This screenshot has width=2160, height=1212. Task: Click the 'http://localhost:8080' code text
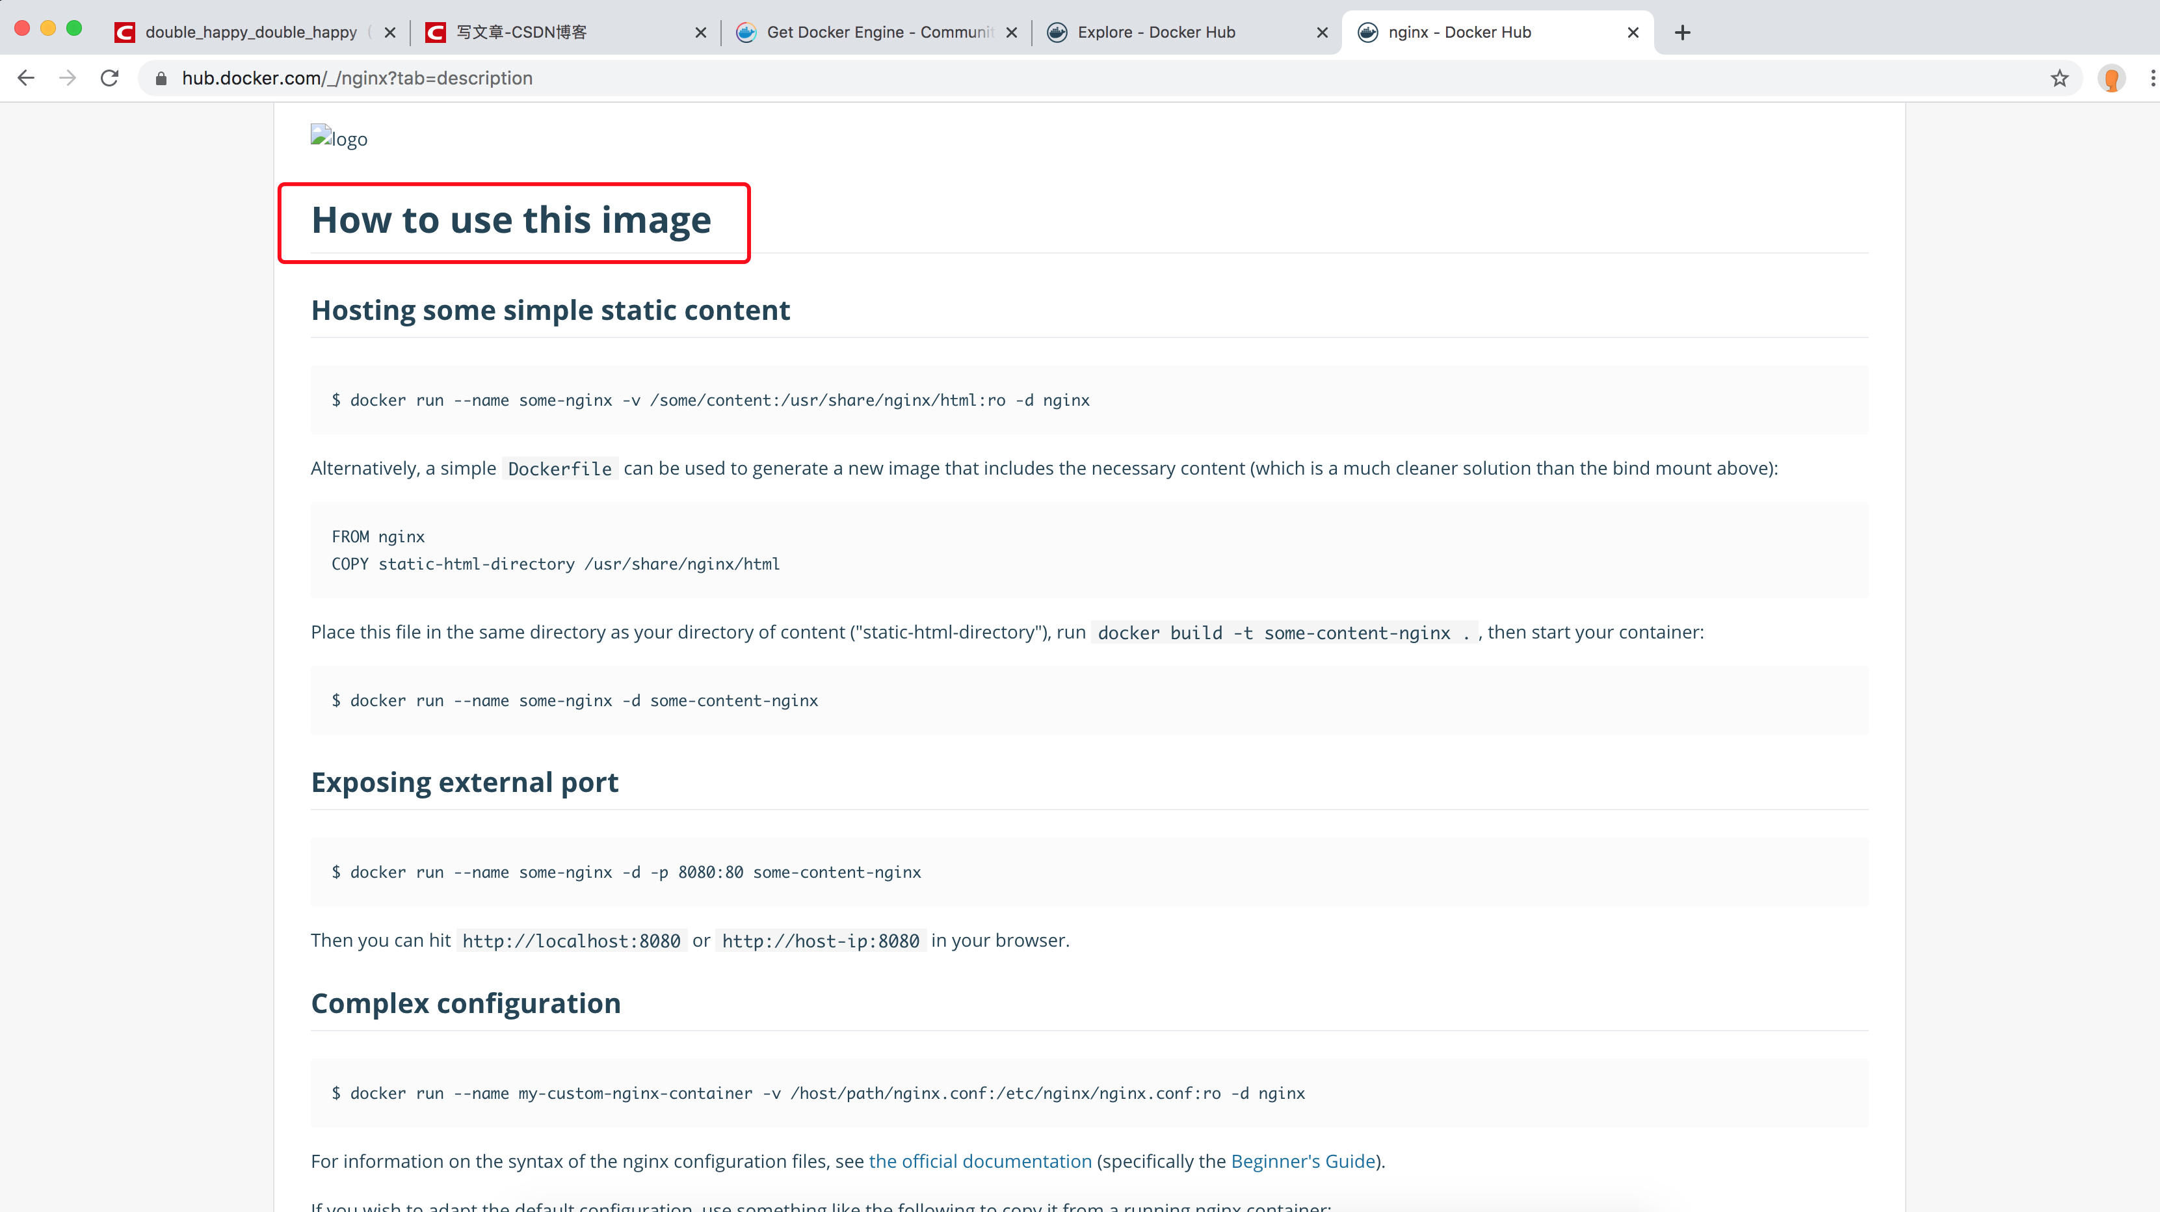point(571,941)
